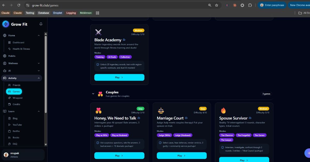The height and width of the screenshot is (162, 310).
Task: Open the browser extensions puzzle icon
Action: pos(250,5)
